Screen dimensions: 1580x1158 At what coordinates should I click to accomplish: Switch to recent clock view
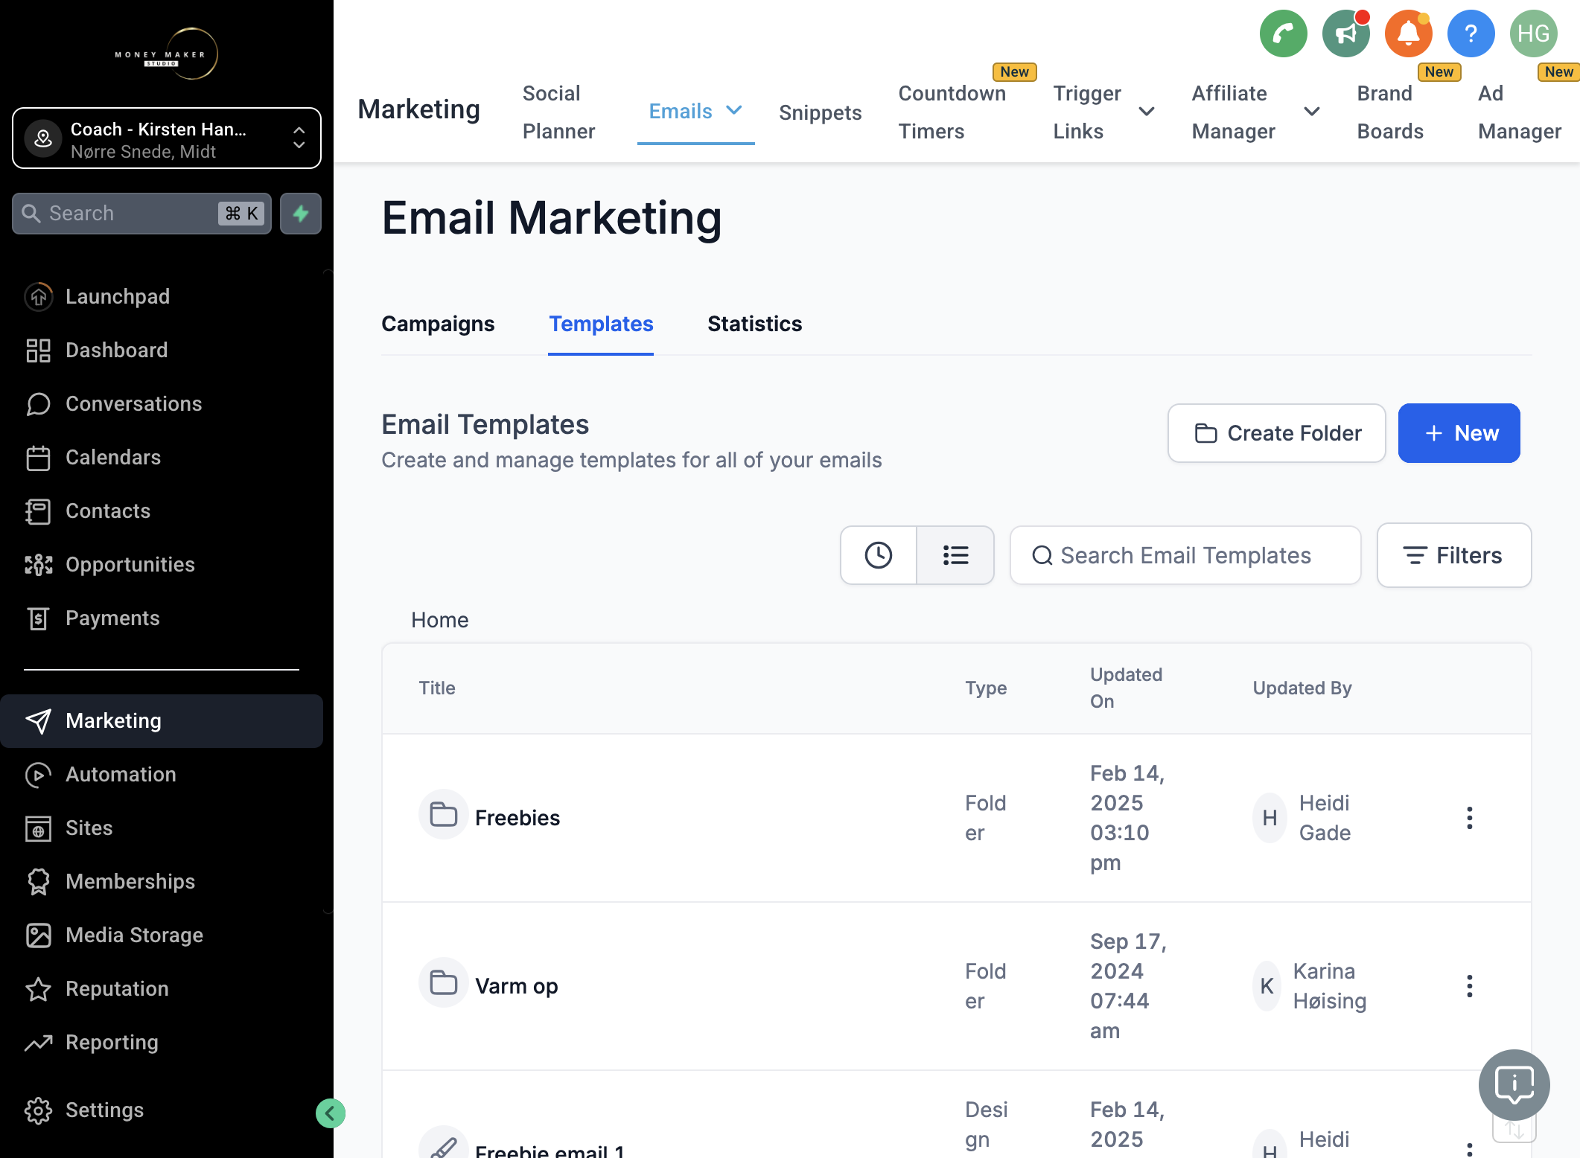point(879,555)
